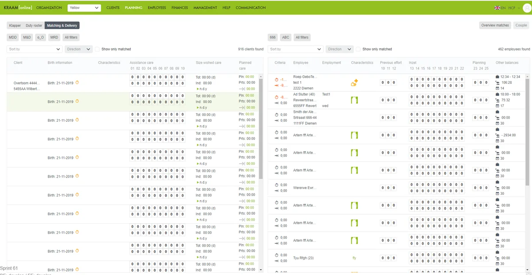Click English flag language icon
532x275 pixels.
point(497,8)
